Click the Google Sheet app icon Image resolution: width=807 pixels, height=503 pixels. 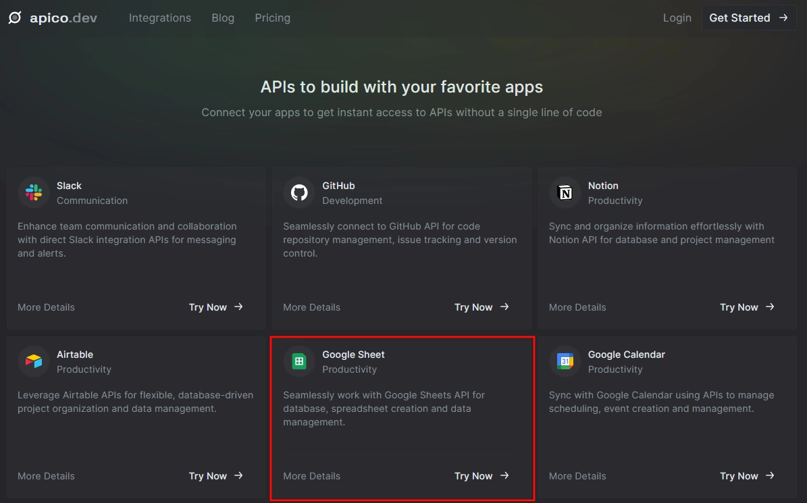[x=299, y=361]
